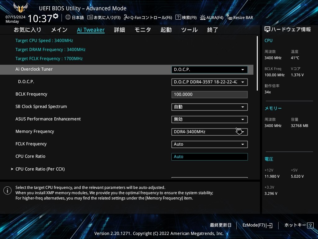Click the 10:37 clock display
The width and height of the screenshot is (318, 239).
coord(40,18)
